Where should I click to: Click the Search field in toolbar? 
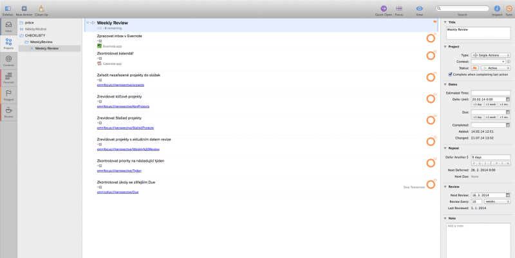pos(462,8)
